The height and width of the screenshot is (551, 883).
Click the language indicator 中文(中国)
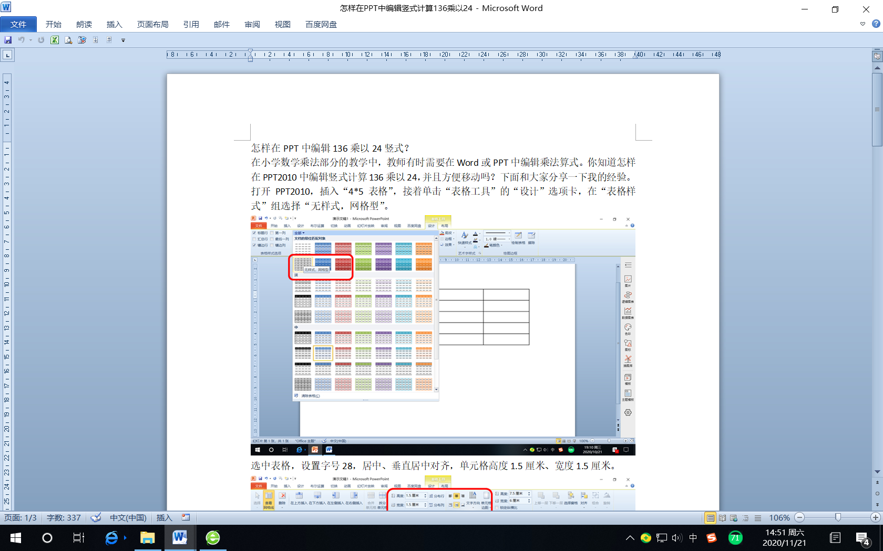point(128,518)
